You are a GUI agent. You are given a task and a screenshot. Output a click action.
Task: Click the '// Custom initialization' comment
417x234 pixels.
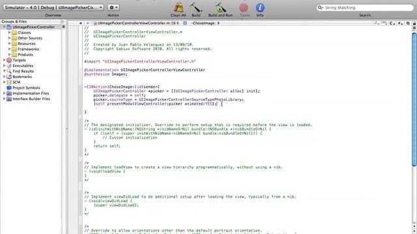130,137
